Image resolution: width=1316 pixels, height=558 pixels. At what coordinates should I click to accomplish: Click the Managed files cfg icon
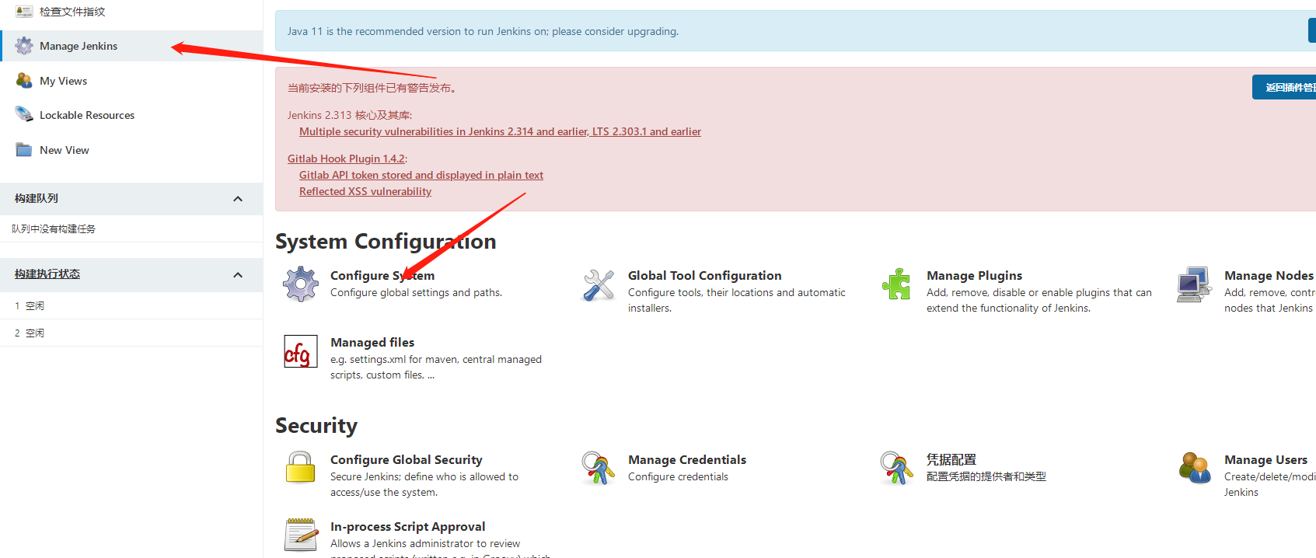coord(301,351)
